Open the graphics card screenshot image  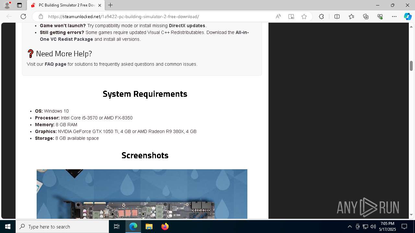(142, 194)
